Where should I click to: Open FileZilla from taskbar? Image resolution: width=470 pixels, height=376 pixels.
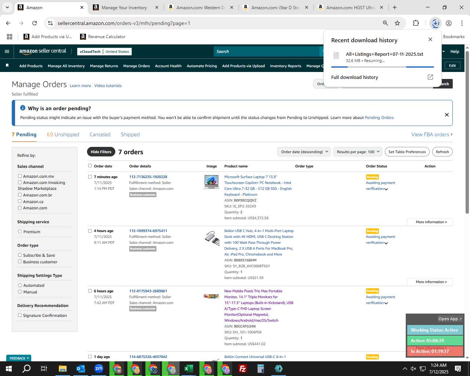(243, 369)
